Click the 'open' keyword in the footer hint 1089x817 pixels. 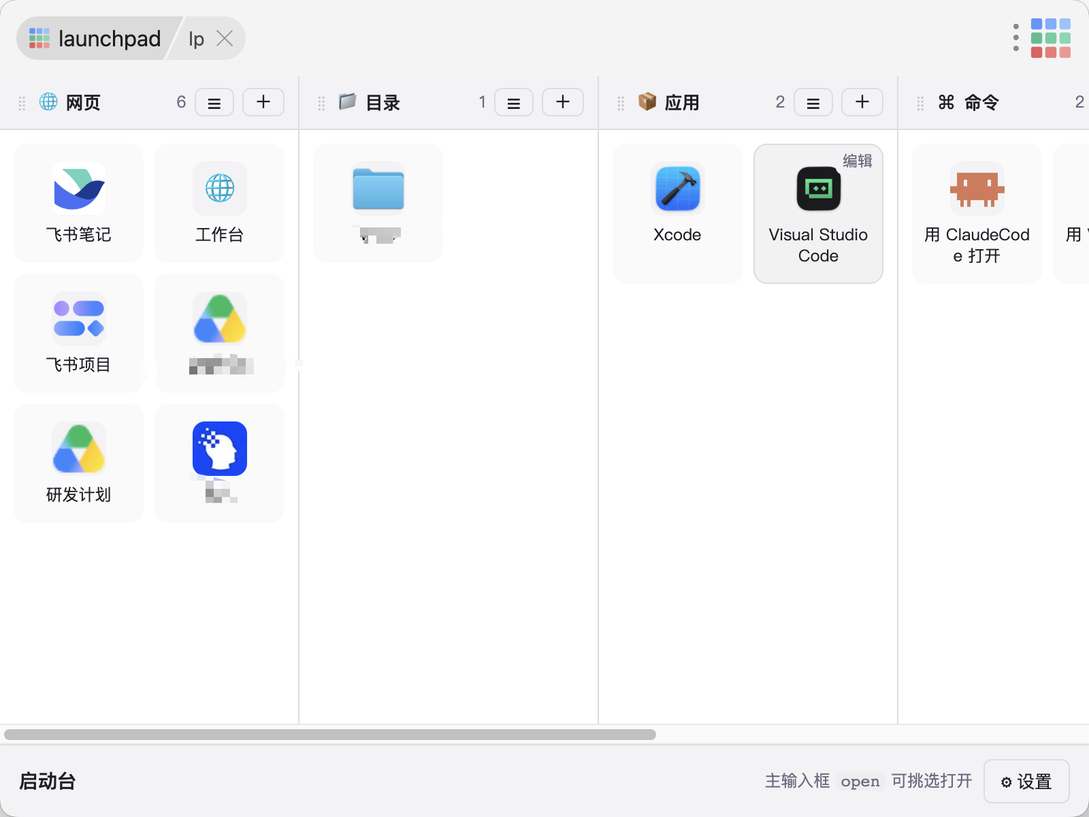click(860, 781)
